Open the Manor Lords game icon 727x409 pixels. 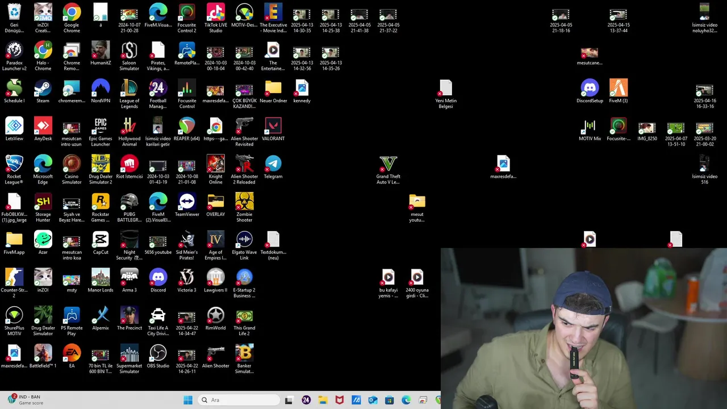coord(101,280)
